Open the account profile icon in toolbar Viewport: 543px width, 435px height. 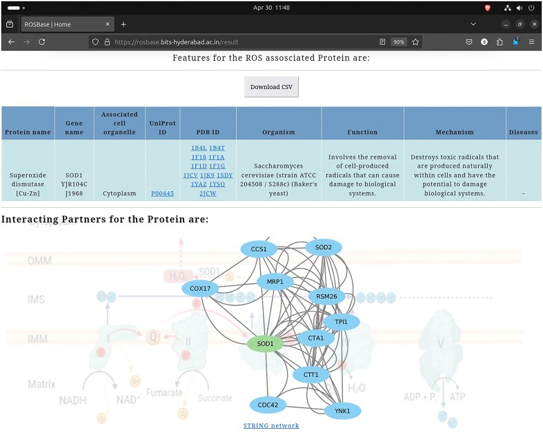pyautogui.click(x=484, y=42)
